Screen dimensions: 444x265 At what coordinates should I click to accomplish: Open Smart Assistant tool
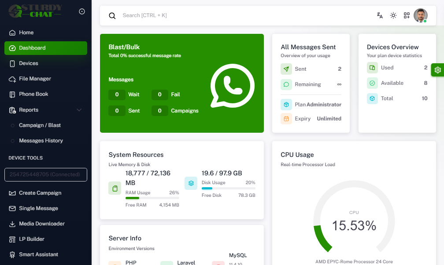38,254
